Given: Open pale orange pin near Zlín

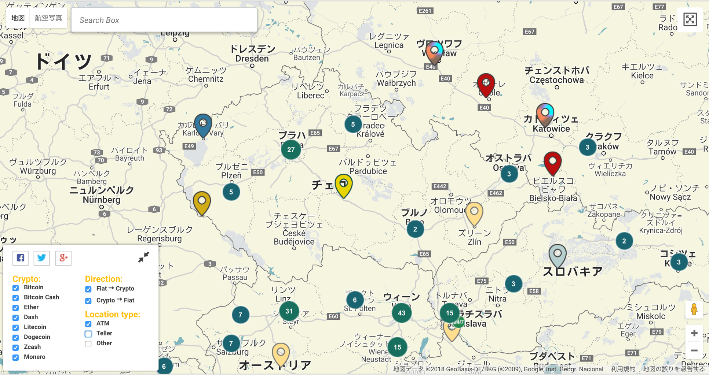Looking at the screenshot, I should click(474, 214).
